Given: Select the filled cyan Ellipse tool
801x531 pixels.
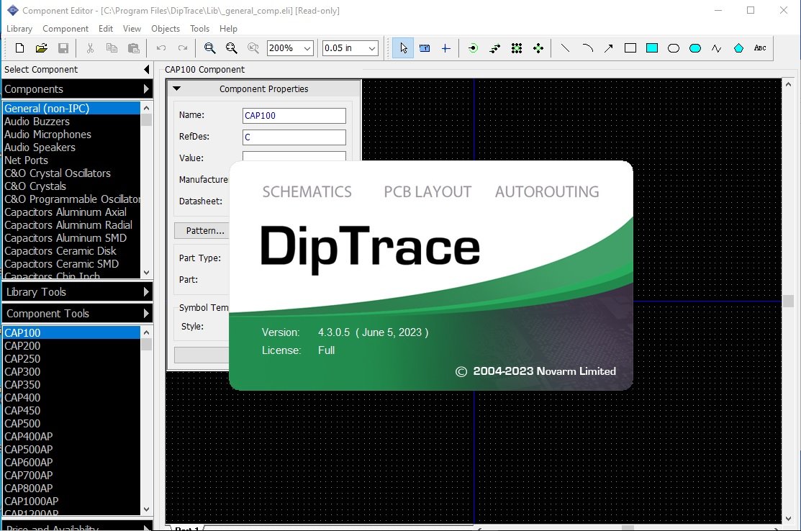Looking at the screenshot, I should tap(694, 48).
